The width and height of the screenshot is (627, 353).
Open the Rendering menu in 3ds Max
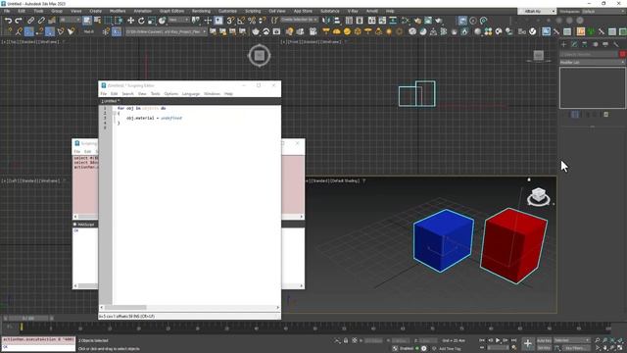pos(201,11)
